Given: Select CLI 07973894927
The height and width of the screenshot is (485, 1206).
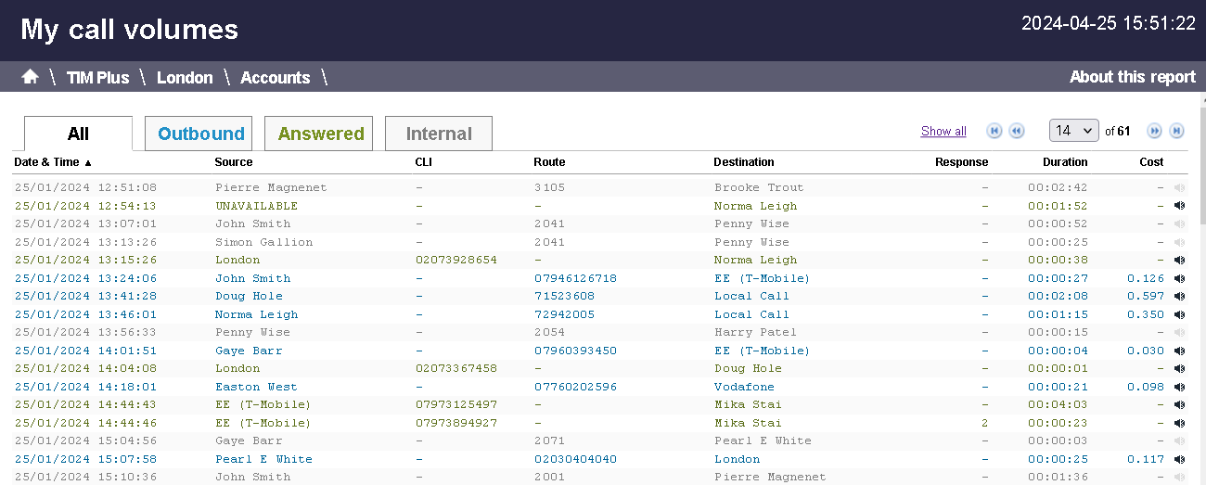Looking at the screenshot, I should (x=455, y=423).
